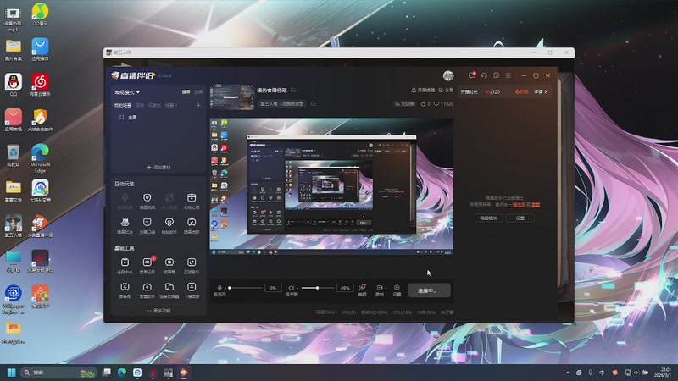The image size is (678, 381).
Task: Click the stream cover thumbnail
Action: [232, 97]
